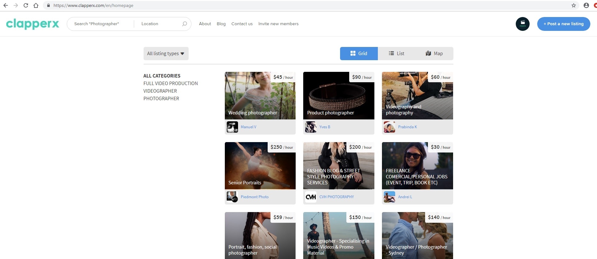Filter by PHOTOGRAPHER category

[161, 99]
